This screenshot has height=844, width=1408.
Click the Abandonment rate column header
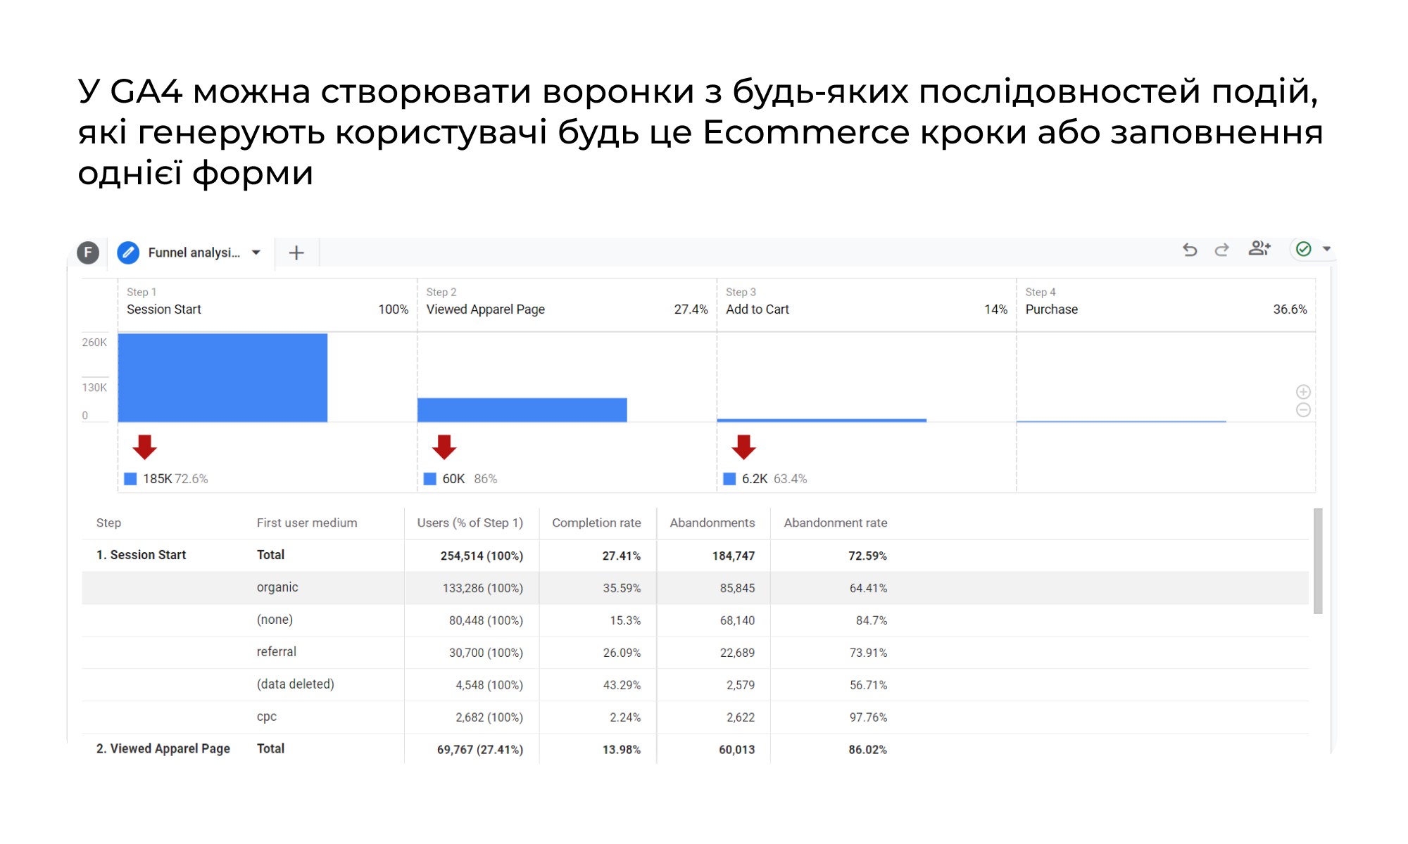[836, 523]
